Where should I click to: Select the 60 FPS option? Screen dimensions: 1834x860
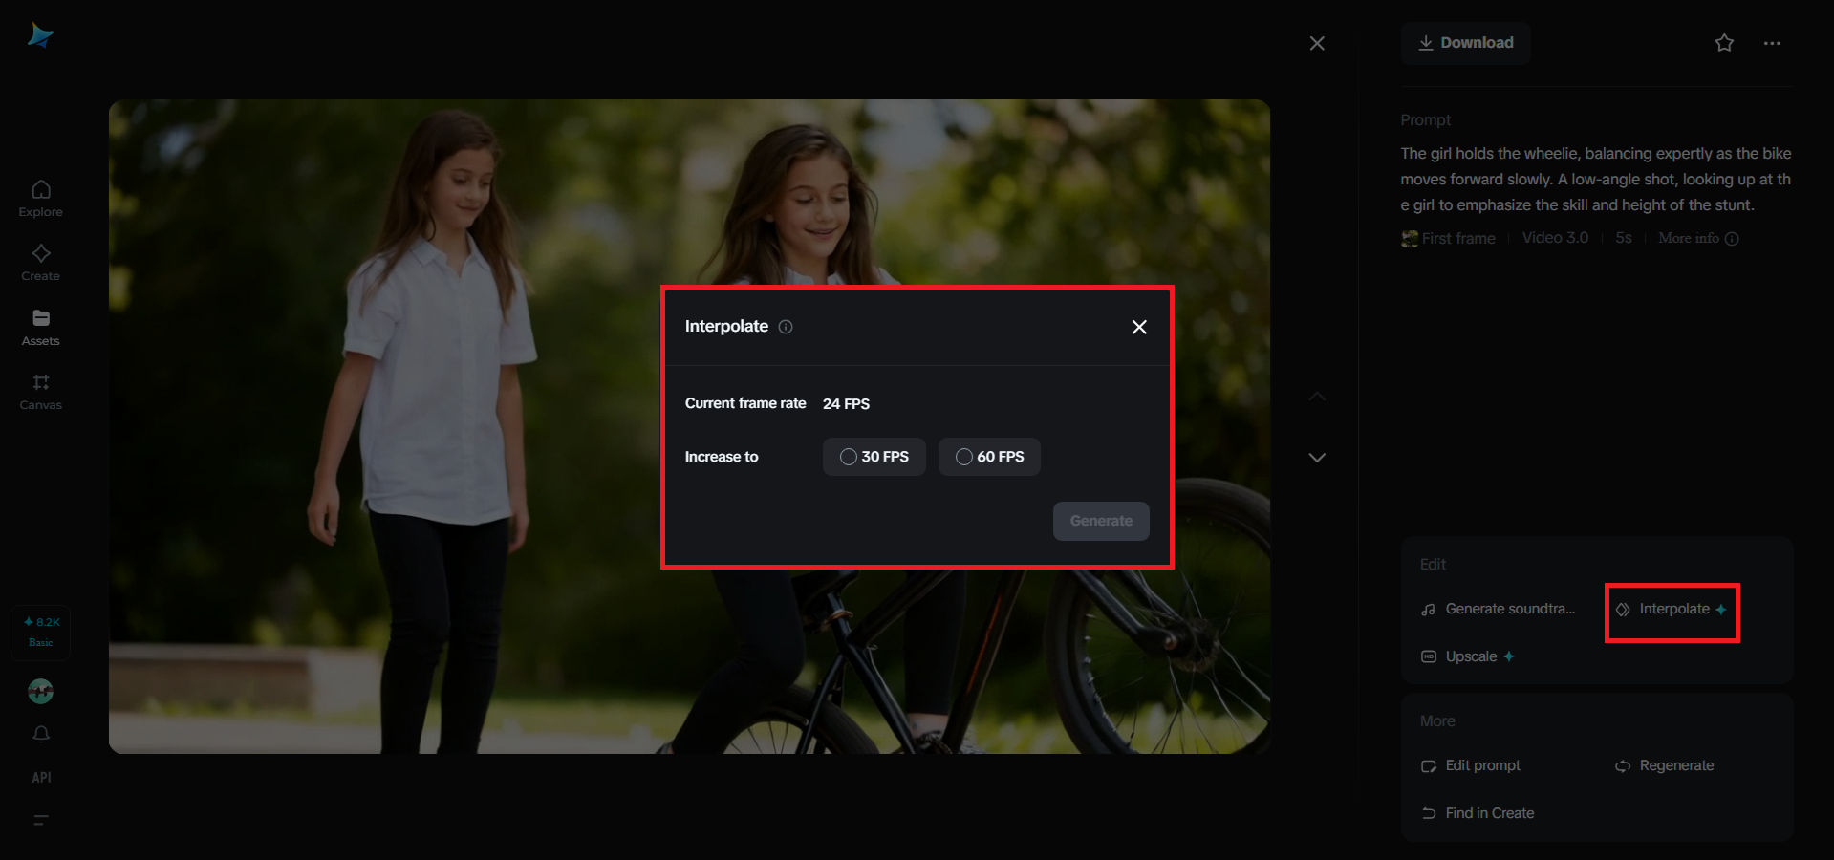pos(989,457)
